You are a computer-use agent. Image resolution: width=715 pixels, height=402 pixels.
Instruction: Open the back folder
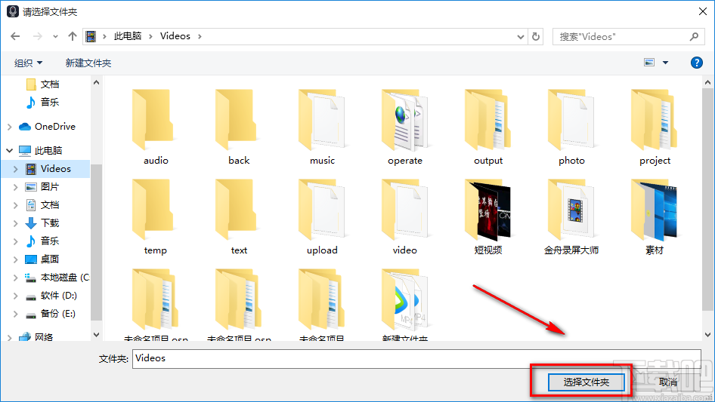pos(239,127)
